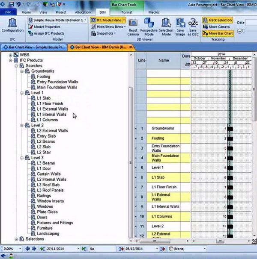Toggle Track Selection

(x=218, y=20)
